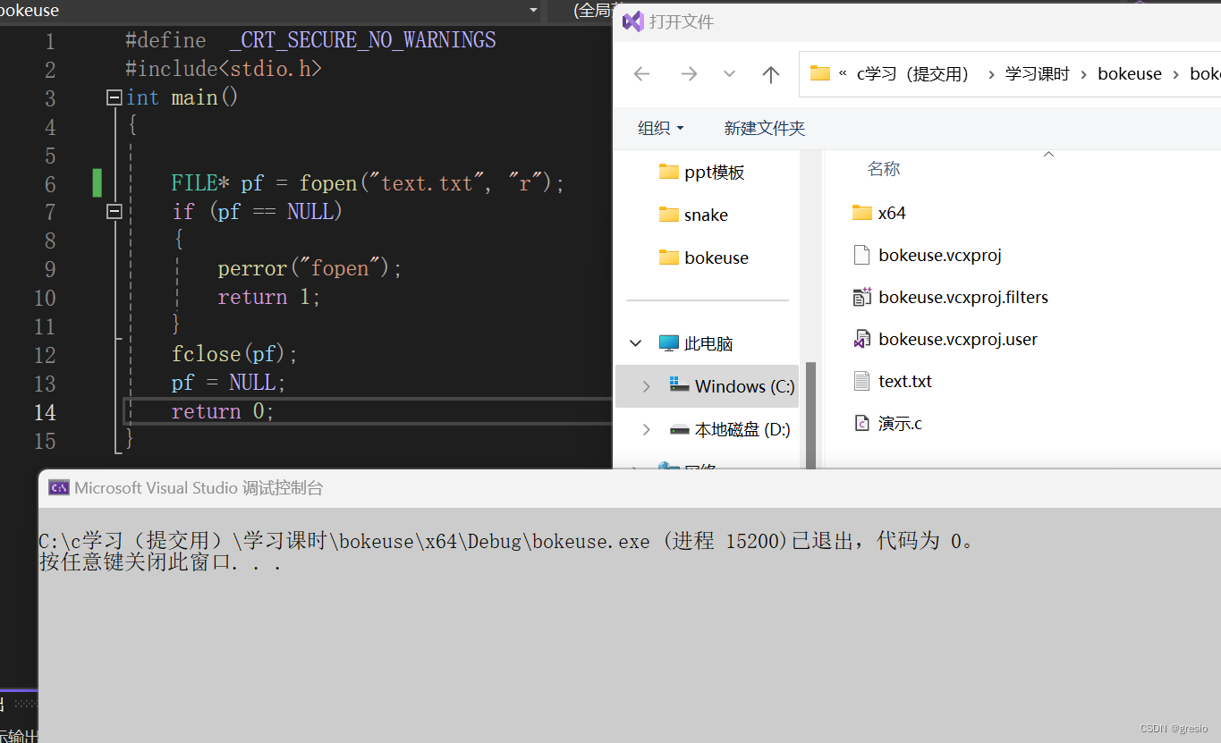Select text.txt file in list
This screenshot has width=1221, height=743.
(905, 382)
